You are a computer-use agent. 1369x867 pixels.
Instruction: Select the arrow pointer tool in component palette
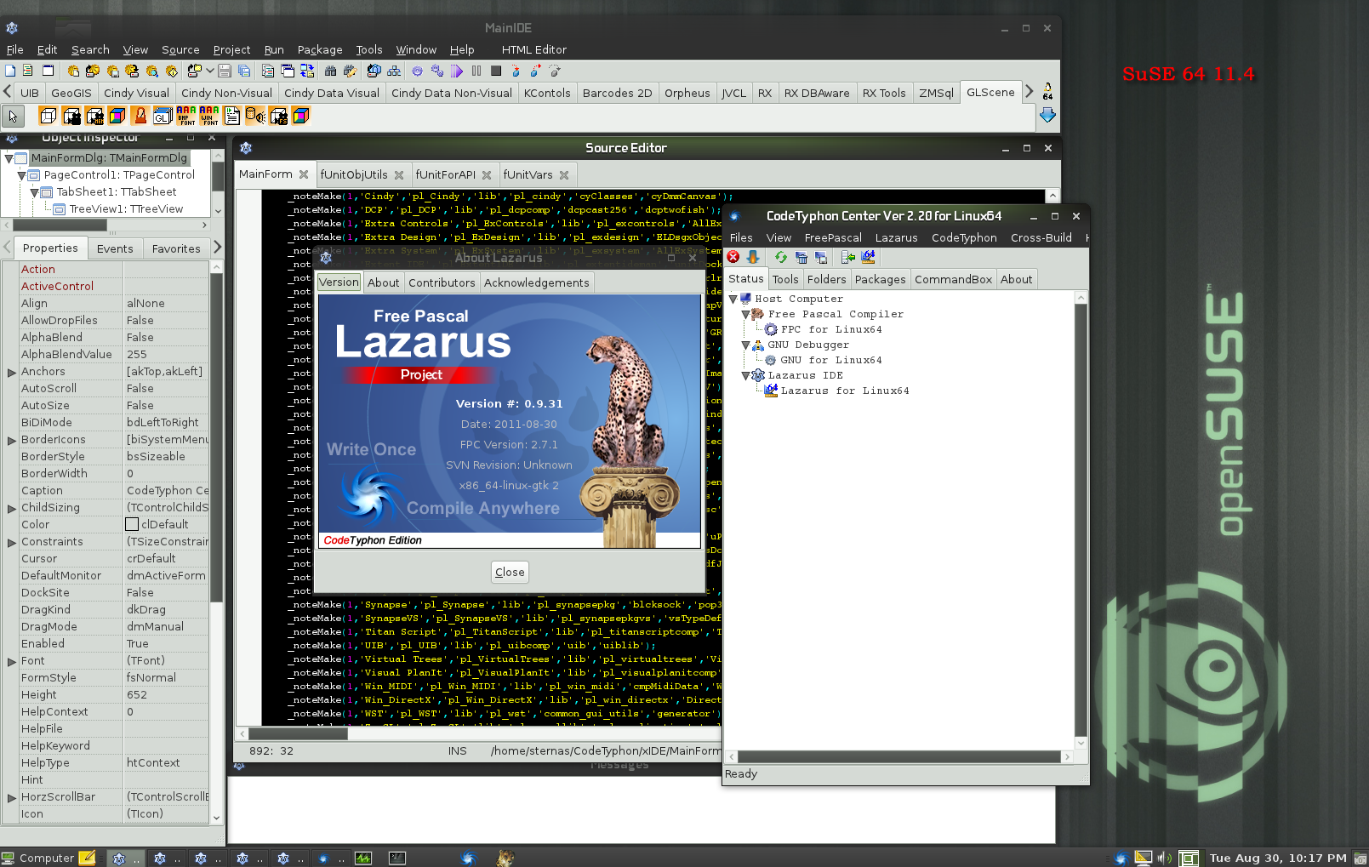tap(13, 117)
